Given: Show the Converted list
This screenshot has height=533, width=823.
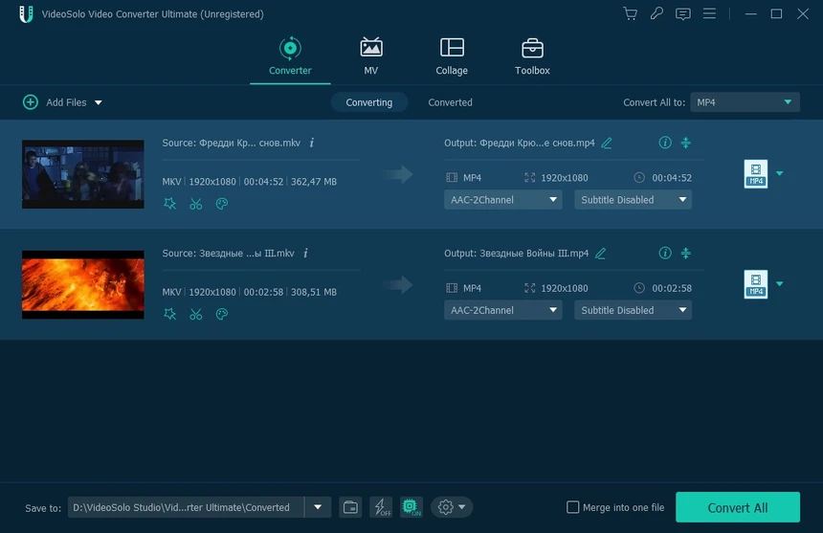Looking at the screenshot, I should (x=450, y=102).
